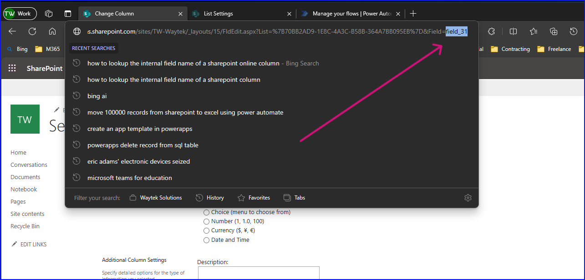Filter search by Tabs

point(294,198)
